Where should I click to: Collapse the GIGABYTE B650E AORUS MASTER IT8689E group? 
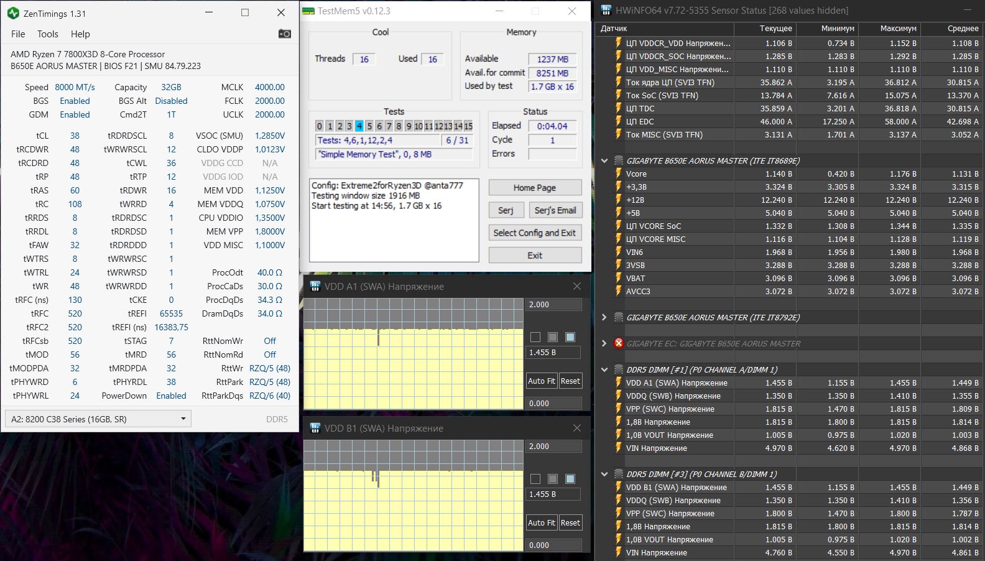pos(604,160)
